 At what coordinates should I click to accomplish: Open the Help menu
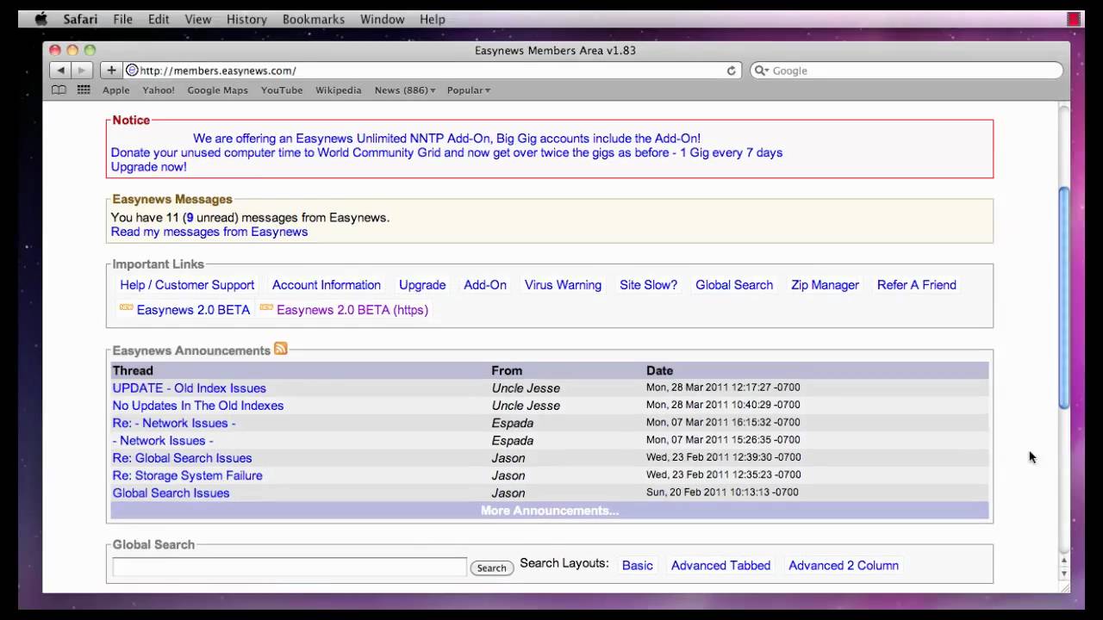433,19
